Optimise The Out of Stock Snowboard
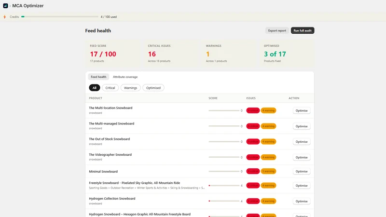Viewport: 386px width, 217px height. [301, 142]
